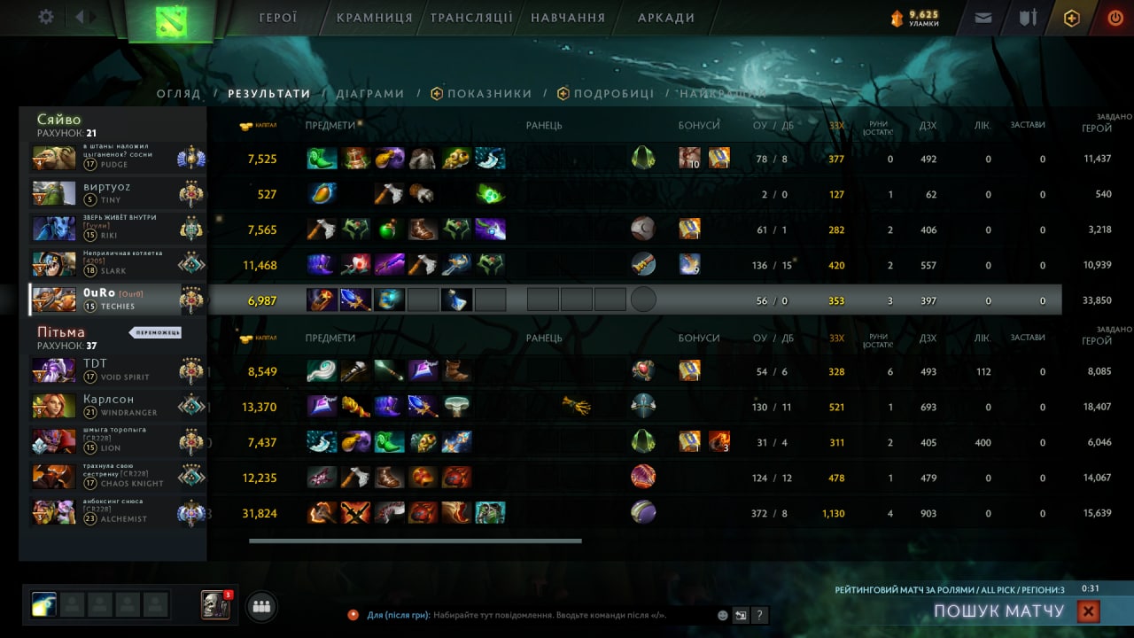Open the КРАМНИЦЯ menu
Screen dimensions: 1134x638
375,18
